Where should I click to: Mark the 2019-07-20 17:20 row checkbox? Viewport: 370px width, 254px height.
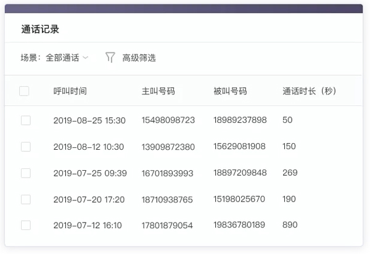click(x=25, y=199)
